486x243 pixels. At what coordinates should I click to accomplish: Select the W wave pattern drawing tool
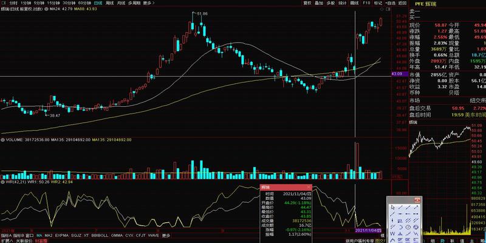[393, 233]
